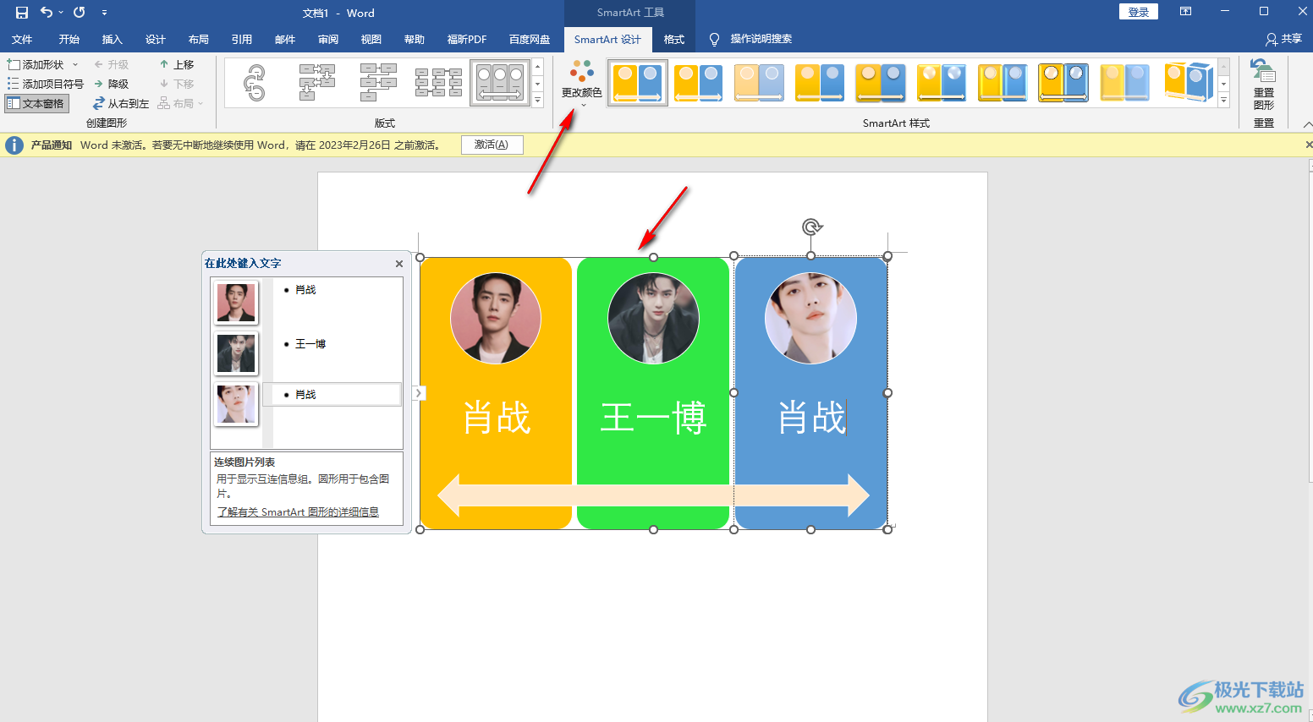Click 降级 to demote item

[x=112, y=84]
